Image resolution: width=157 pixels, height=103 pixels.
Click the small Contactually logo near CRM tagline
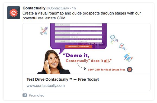tap(130, 70)
